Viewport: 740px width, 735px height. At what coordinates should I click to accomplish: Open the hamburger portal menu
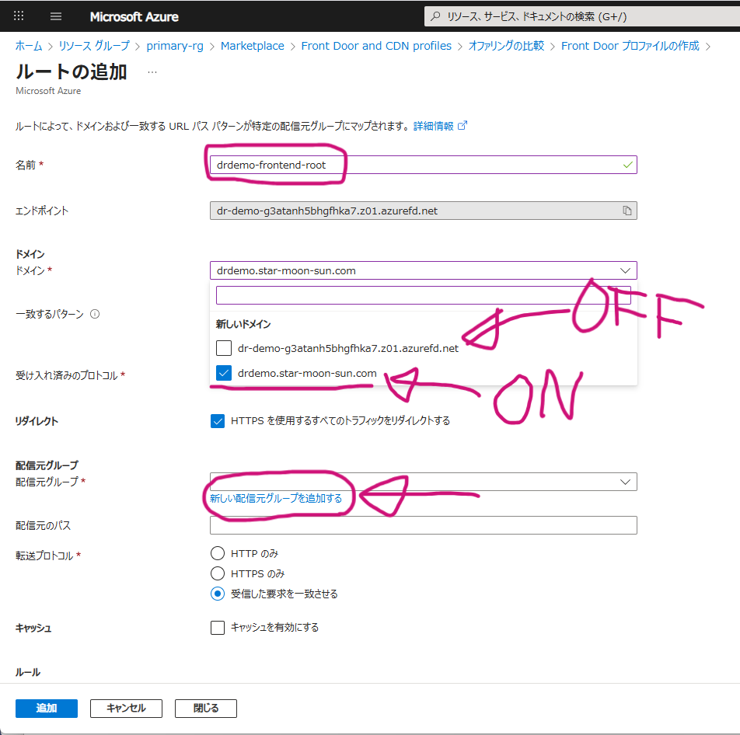(x=56, y=16)
